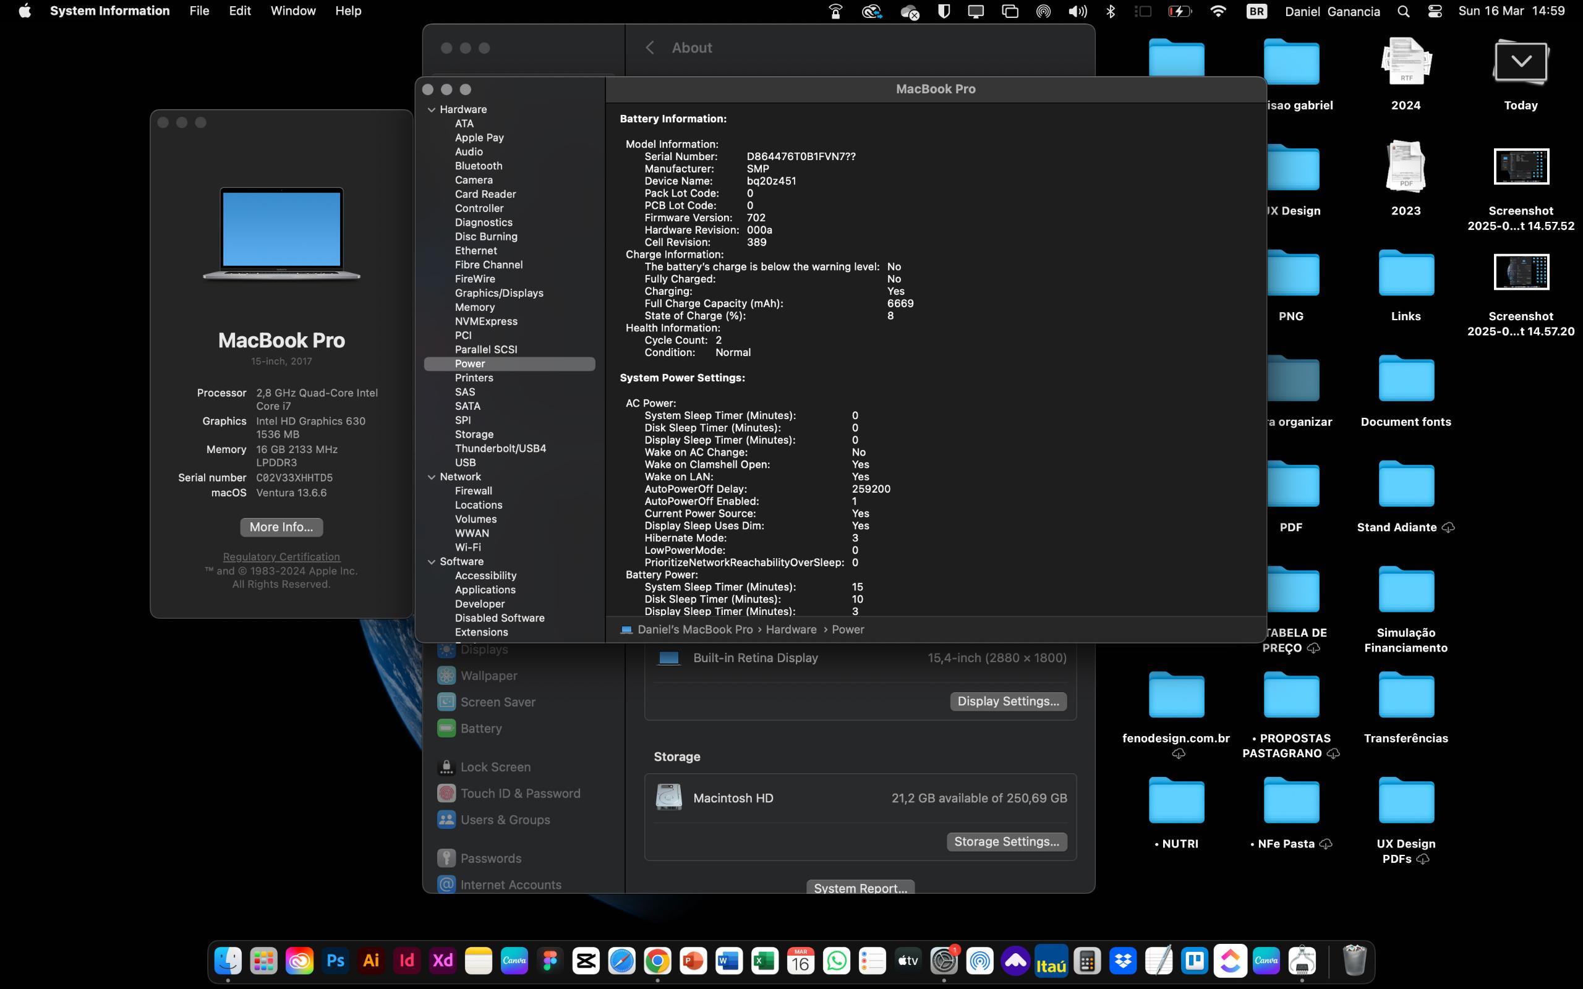The width and height of the screenshot is (1583, 989).
Task: Collapse the Hardware section
Action: click(x=432, y=110)
